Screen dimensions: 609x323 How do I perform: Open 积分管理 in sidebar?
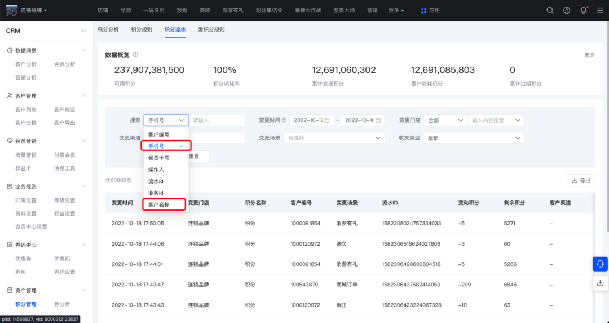[26, 304]
